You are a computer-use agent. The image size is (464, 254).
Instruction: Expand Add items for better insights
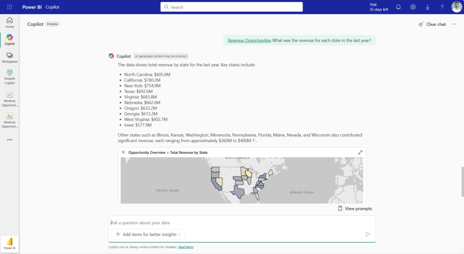[x=148, y=234]
